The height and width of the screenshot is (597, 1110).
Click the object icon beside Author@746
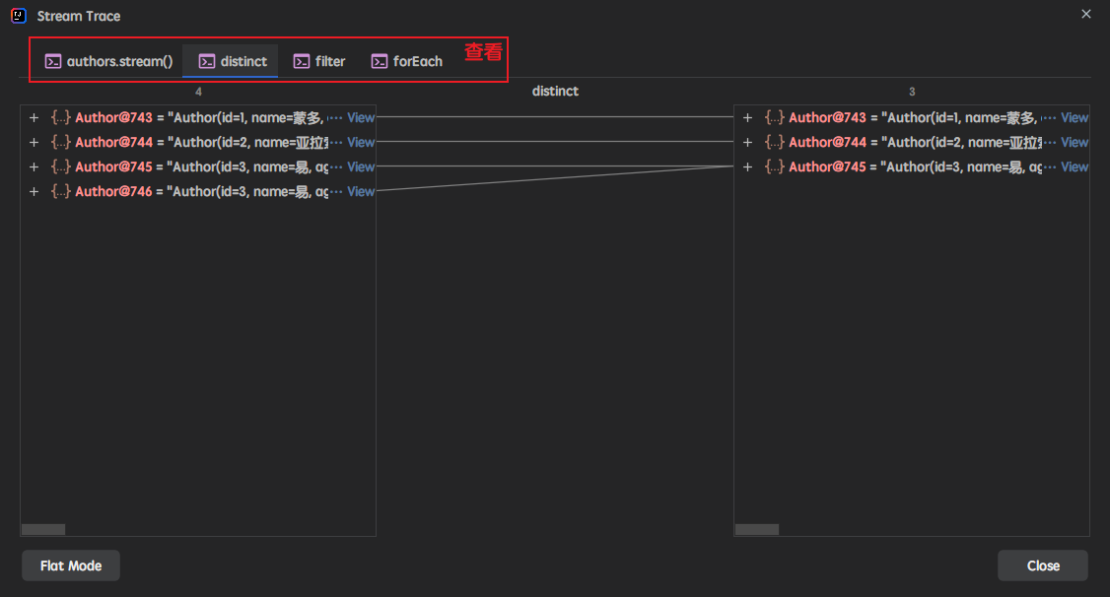point(60,190)
